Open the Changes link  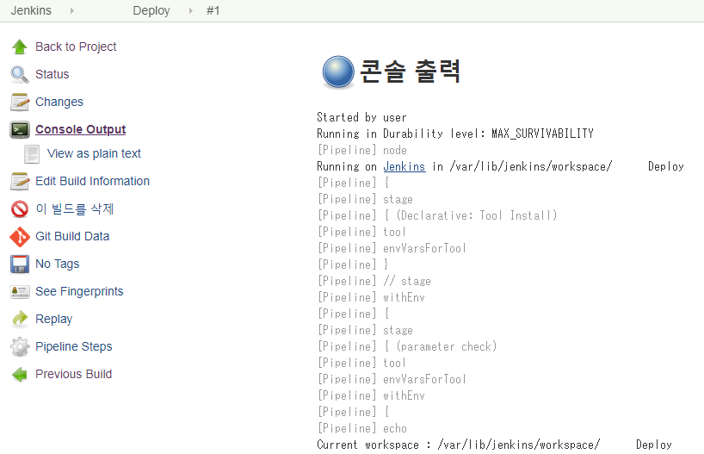[59, 102]
